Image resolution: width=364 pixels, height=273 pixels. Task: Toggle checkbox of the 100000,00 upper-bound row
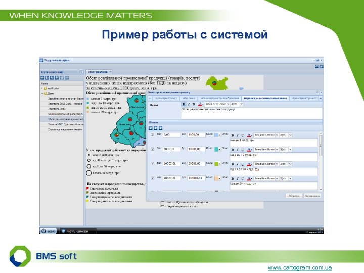[153, 178]
